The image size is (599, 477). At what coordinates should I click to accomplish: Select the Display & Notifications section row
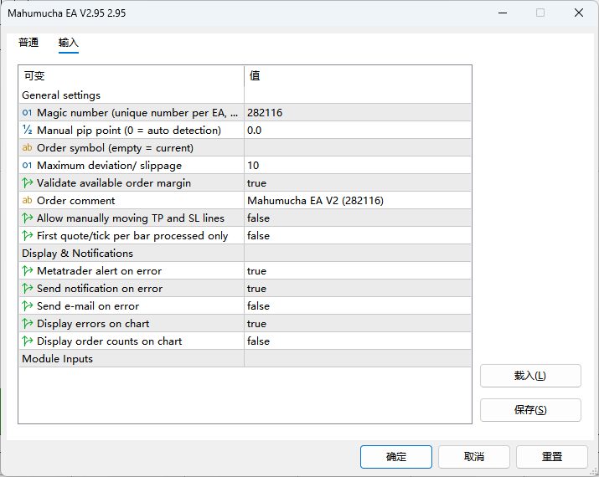(245, 253)
